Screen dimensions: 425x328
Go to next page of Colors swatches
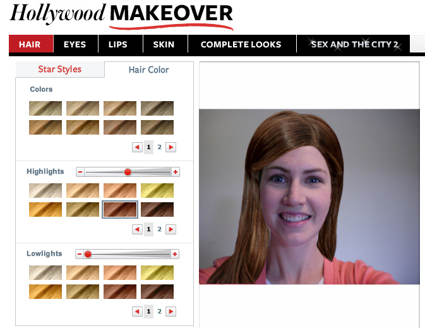pos(171,147)
